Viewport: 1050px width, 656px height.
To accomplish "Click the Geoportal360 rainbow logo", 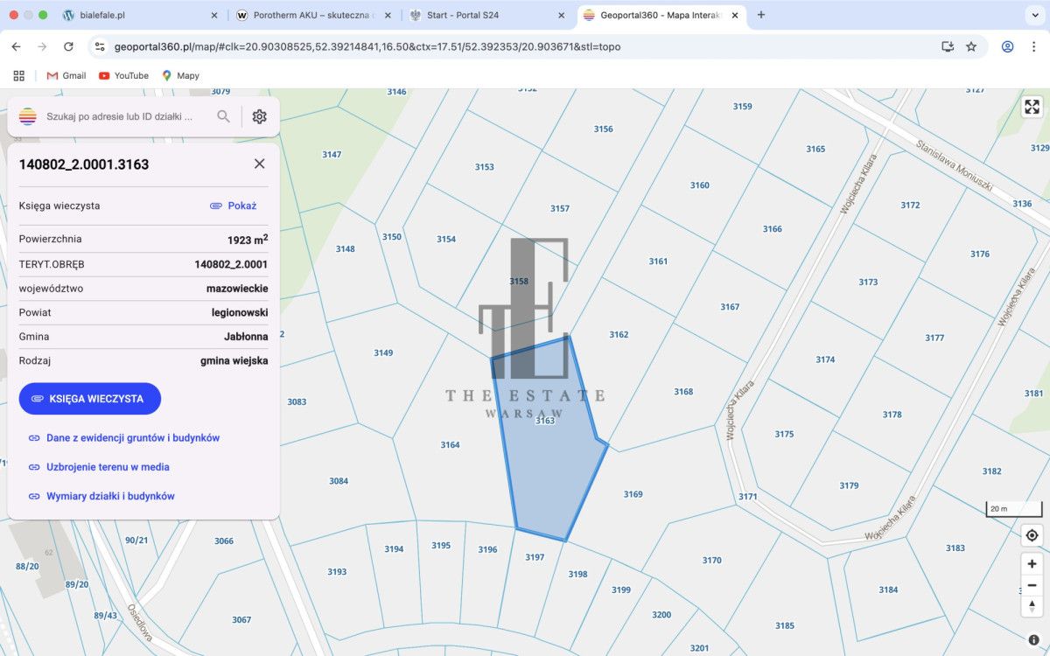I will pos(28,116).
